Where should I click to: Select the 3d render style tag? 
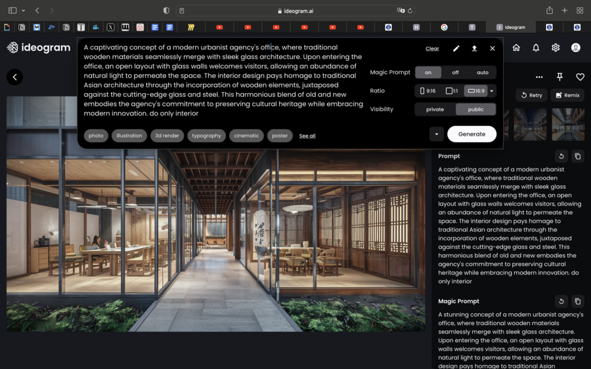(x=167, y=136)
